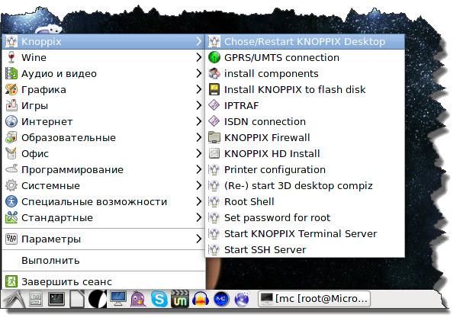Launch terminal from the taskbar icon
The image size is (463, 321).
click(56, 299)
